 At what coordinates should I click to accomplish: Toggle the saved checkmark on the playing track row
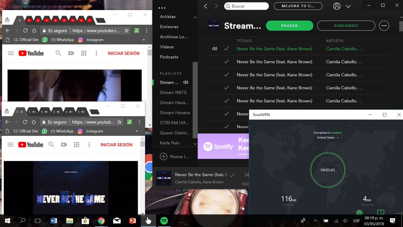click(227, 49)
